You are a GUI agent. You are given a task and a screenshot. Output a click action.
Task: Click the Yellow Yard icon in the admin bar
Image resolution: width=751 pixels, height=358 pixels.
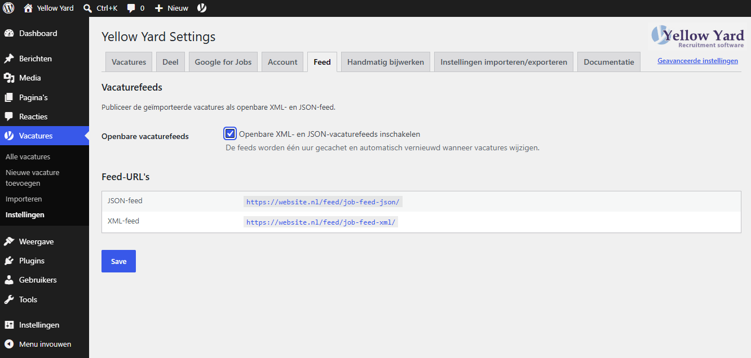click(x=202, y=8)
